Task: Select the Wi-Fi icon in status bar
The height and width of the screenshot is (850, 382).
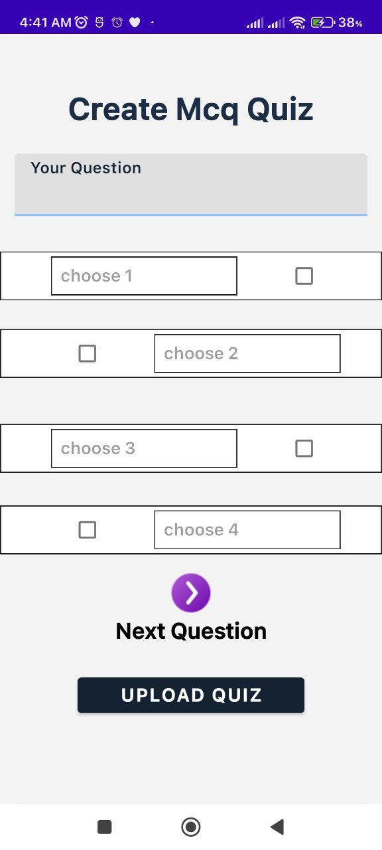Action: coord(296,21)
